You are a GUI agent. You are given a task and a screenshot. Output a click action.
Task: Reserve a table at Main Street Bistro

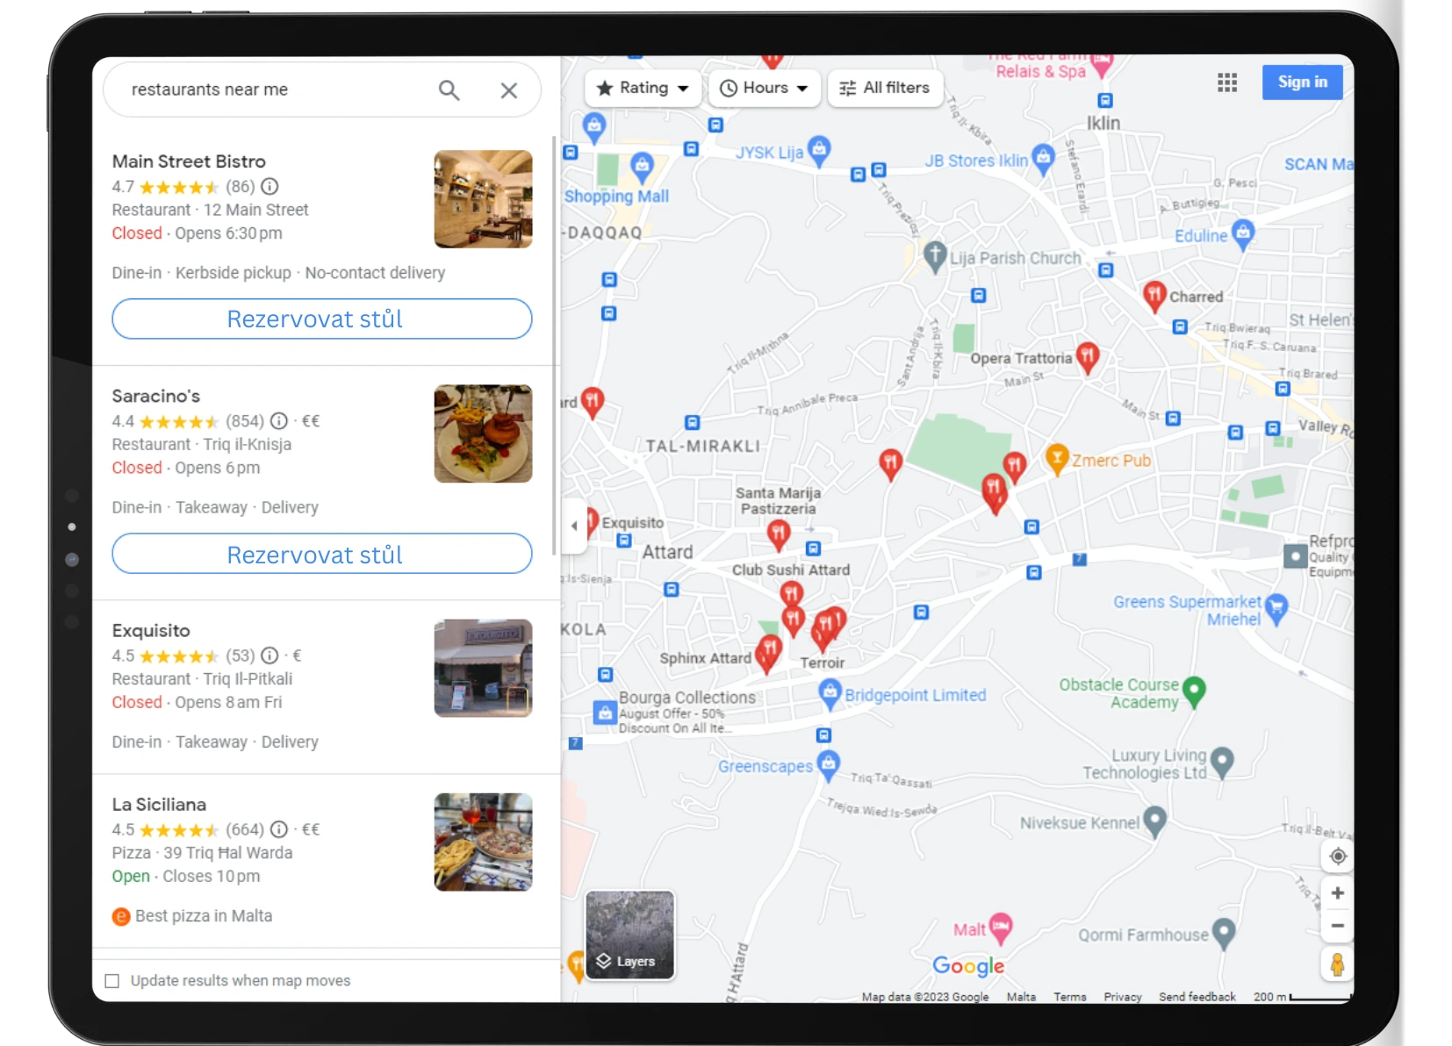(321, 319)
